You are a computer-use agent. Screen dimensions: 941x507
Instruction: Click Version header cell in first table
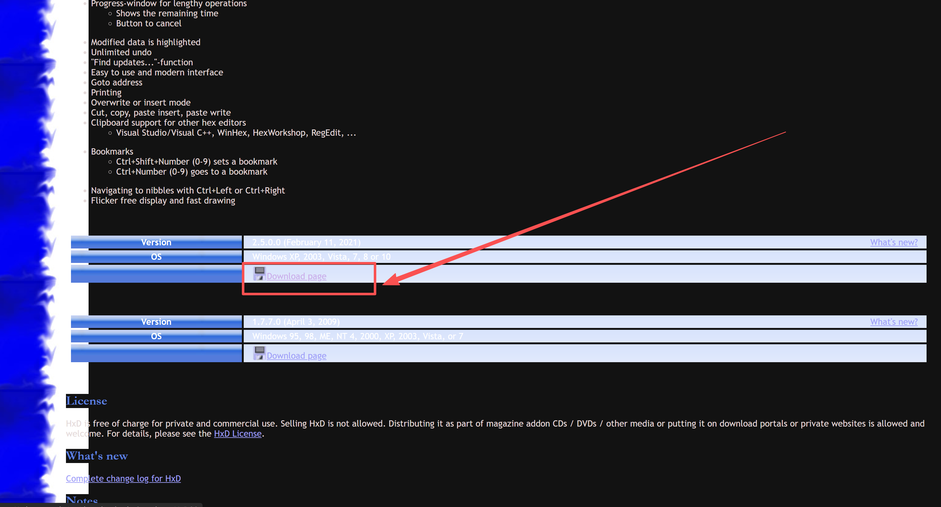(156, 242)
